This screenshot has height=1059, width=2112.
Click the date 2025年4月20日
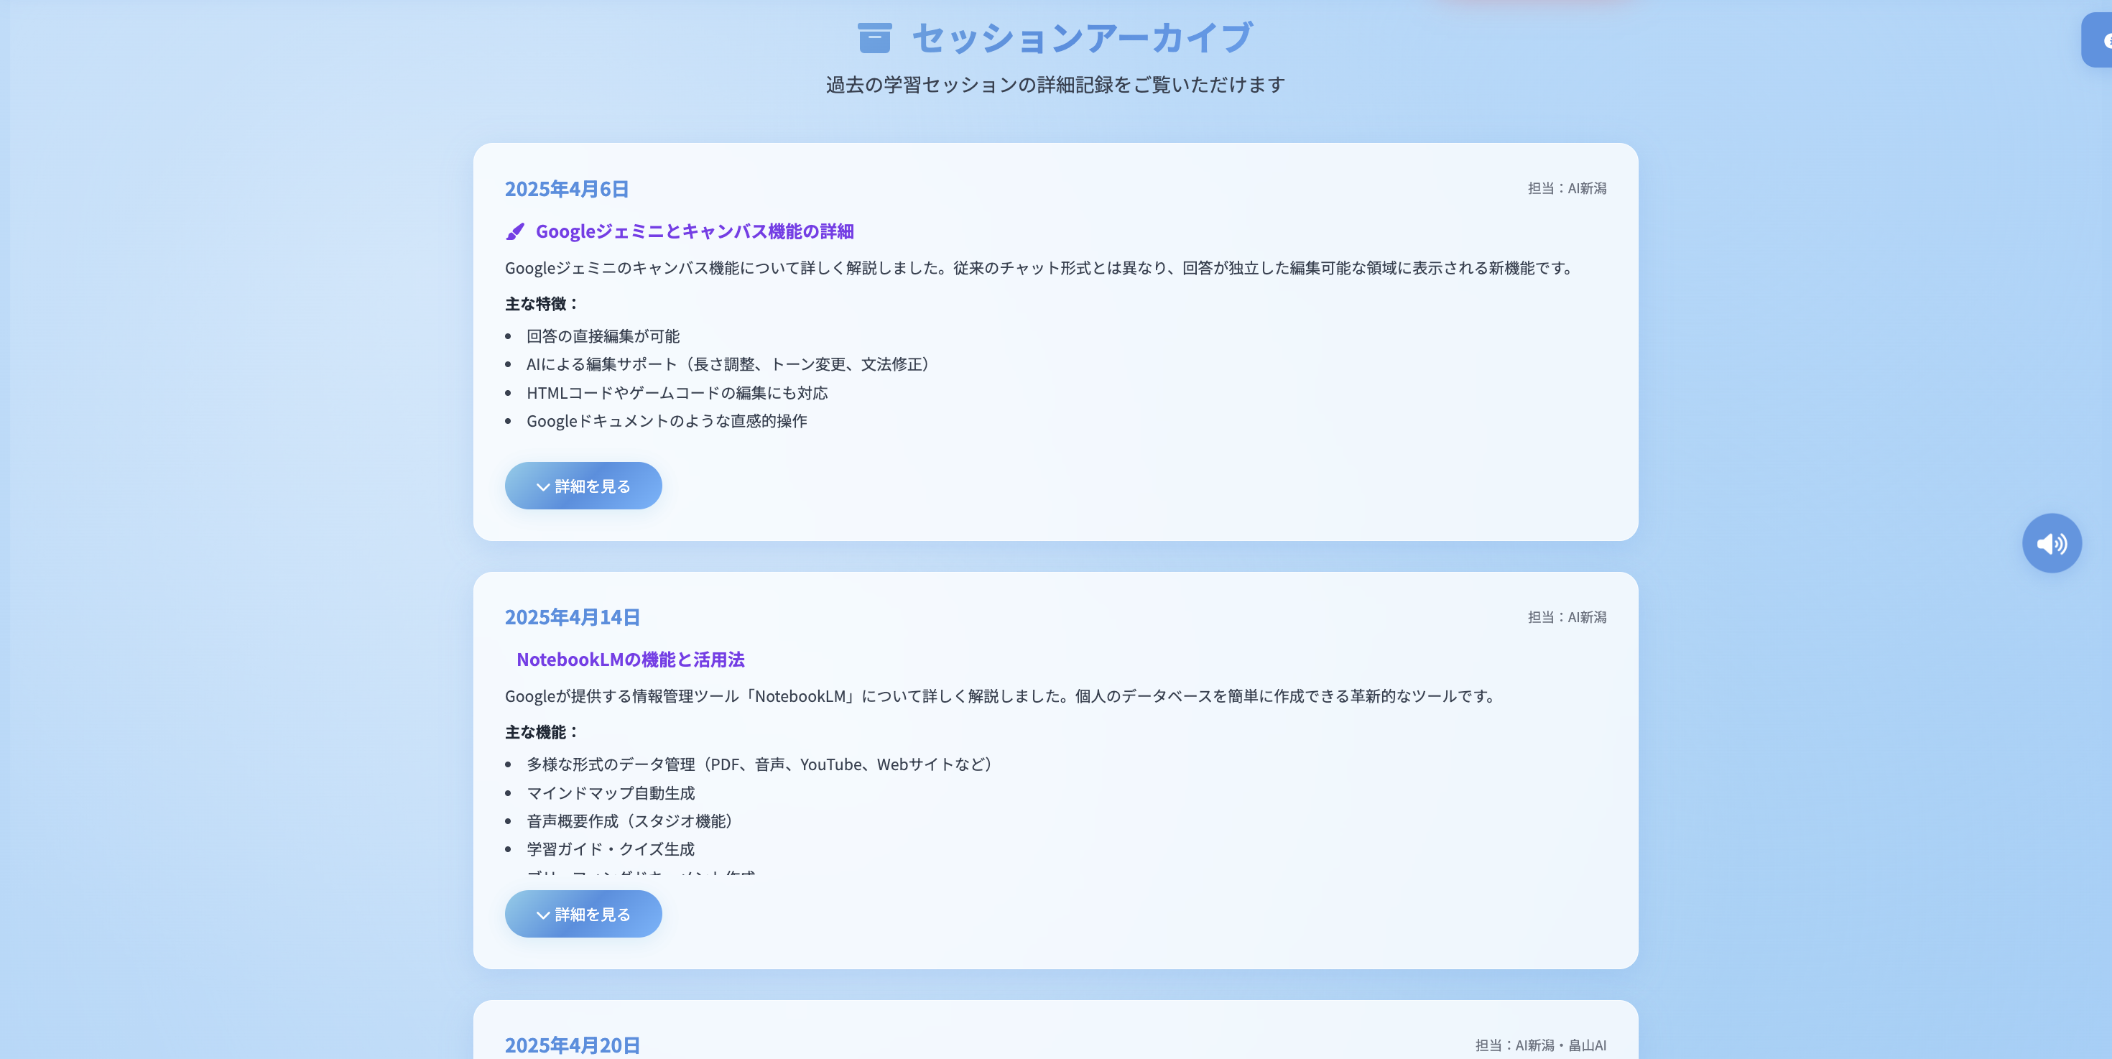pos(573,1045)
